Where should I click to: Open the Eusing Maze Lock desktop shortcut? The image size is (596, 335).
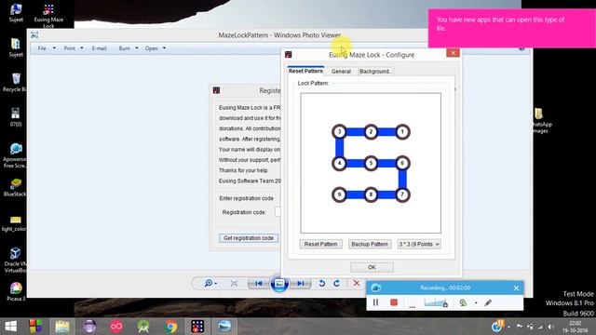(48, 16)
